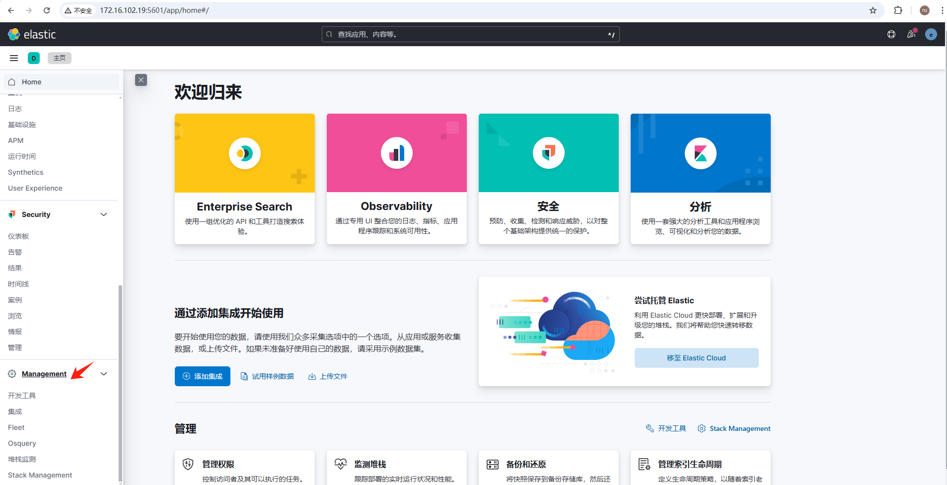Click the home icon beside Home
Image resolution: width=947 pixels, height=485 pixels.
tap(12, 82)
